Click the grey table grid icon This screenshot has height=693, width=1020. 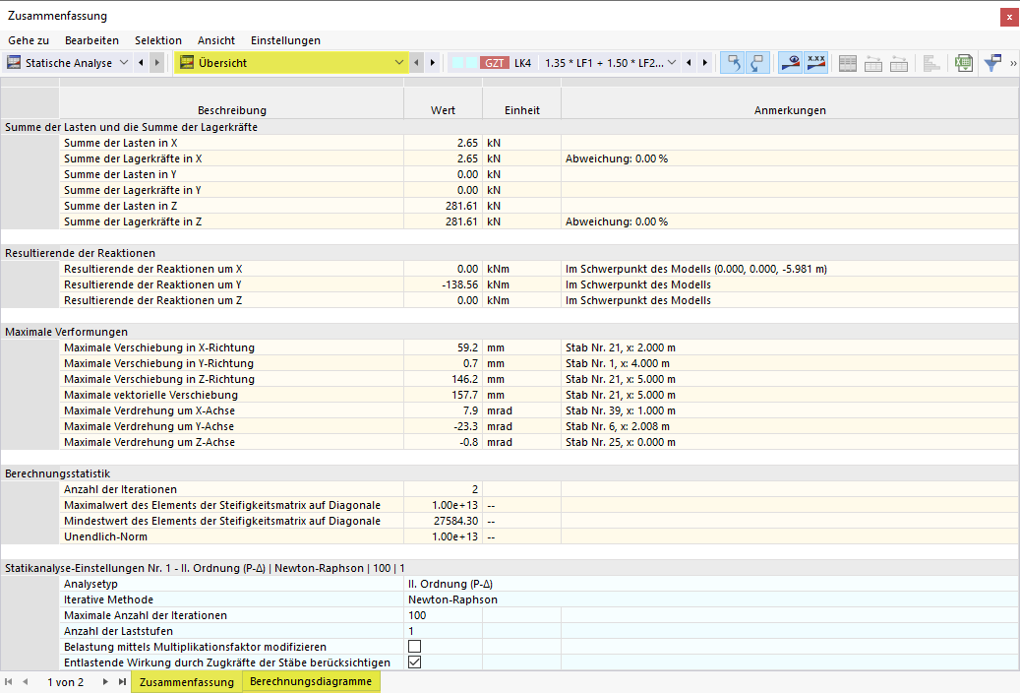(x=848, y=63)
